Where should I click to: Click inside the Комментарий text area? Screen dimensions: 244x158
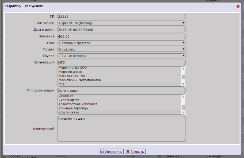pos(121,129)
